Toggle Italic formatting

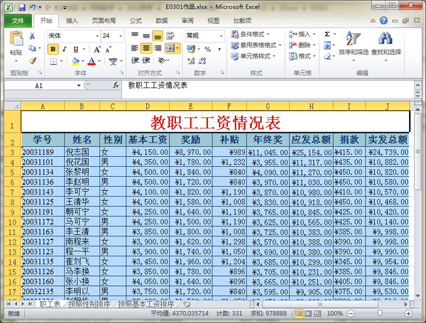point(64,49)
